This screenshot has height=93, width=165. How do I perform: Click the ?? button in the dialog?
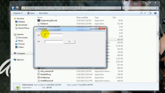[x=69, y=42]
